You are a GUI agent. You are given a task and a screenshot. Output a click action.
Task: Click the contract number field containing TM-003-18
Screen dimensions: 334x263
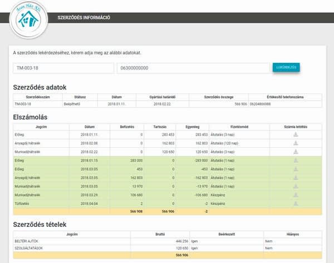click(x=63, y=68)
